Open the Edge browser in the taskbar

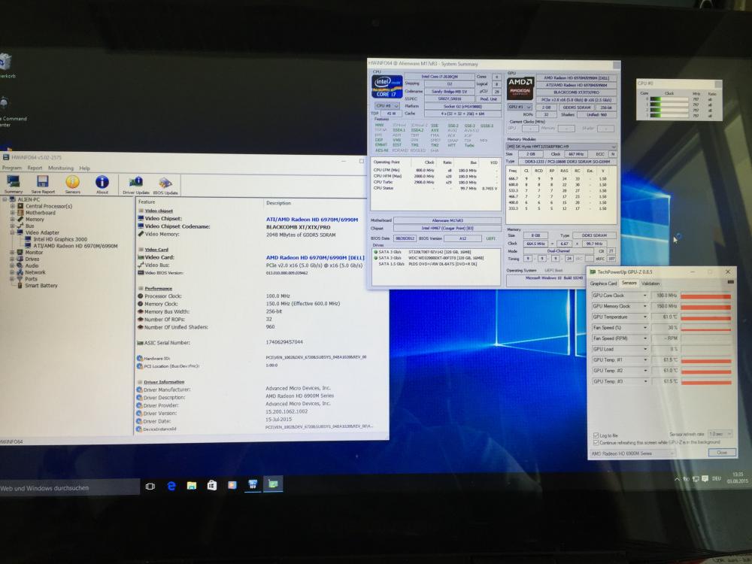coord(170,485)
